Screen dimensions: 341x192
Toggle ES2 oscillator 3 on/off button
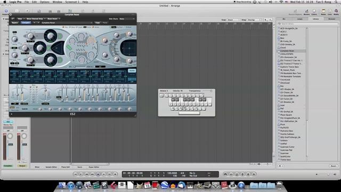point(60,60)
